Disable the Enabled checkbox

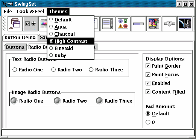pyautogui.click(x=158, y=83)
